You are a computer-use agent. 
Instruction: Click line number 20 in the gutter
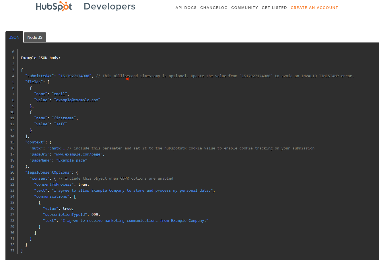(x=12, y=172)
